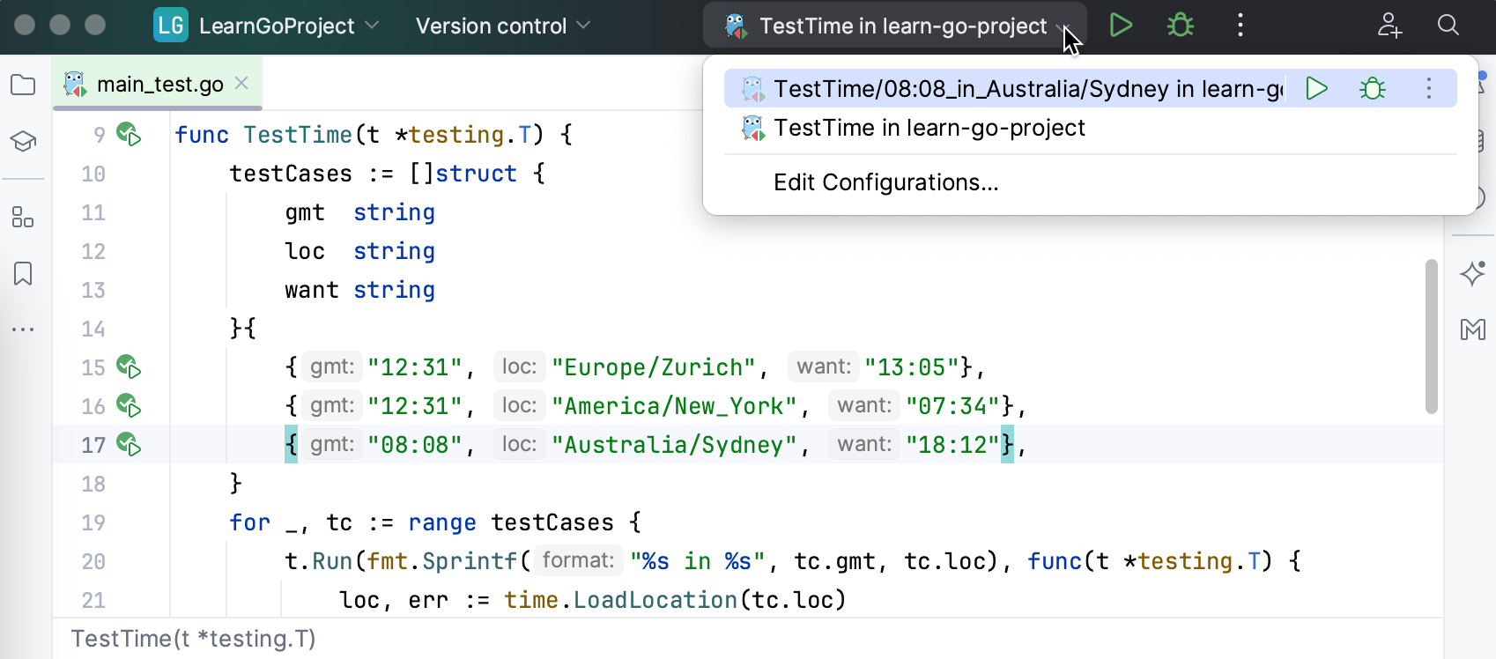Run the Sydney test configuration from popup
Viewport: 1496px width, 659px height.
click(x=1316, y=89)
